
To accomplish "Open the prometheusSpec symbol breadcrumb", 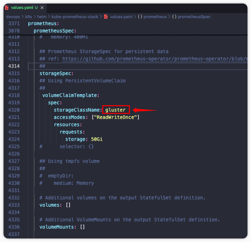I will 194,17.
